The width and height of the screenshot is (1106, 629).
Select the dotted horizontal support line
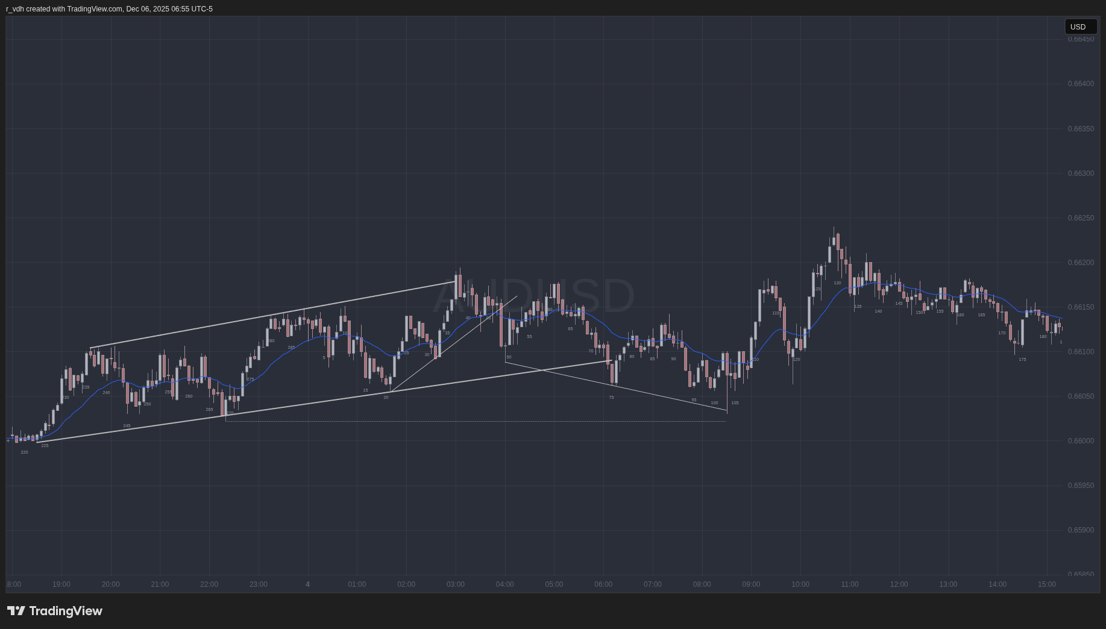coord(476,421)
